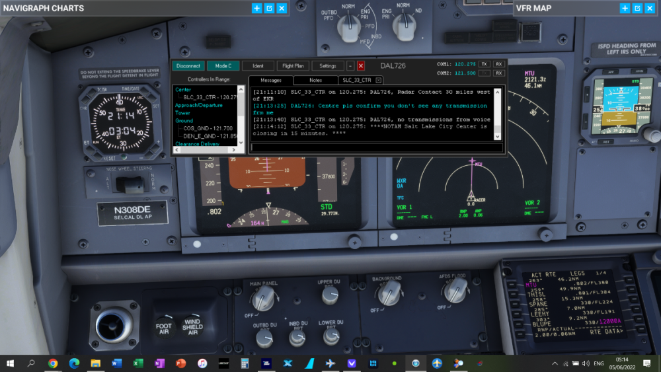Open File Explorer from taskbar

[95, 363]
